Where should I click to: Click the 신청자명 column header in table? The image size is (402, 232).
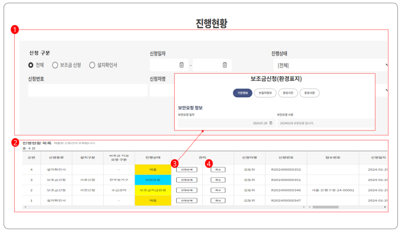[x=249, y=158]
